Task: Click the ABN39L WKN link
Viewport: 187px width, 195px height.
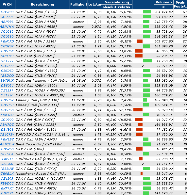Action: (x=7, y=22)
